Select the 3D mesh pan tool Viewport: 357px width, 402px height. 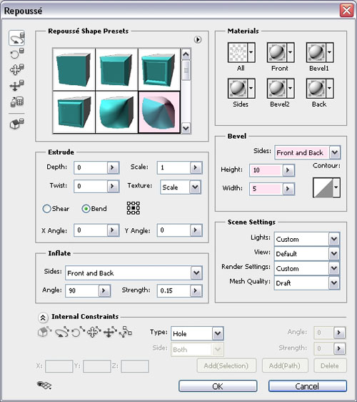[x=17, y=69]
